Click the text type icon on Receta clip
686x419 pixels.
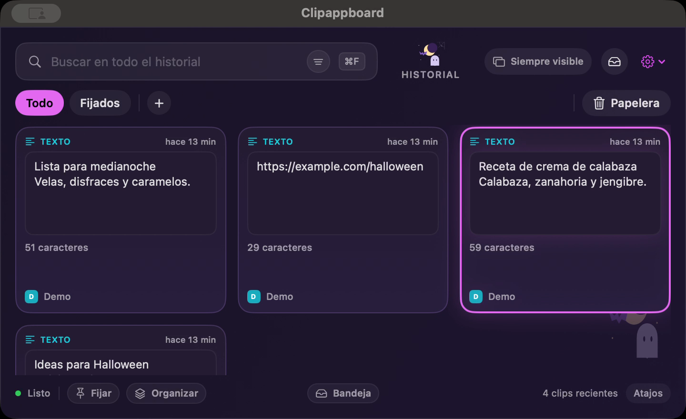pyautogui.click(x=474, y=141)
